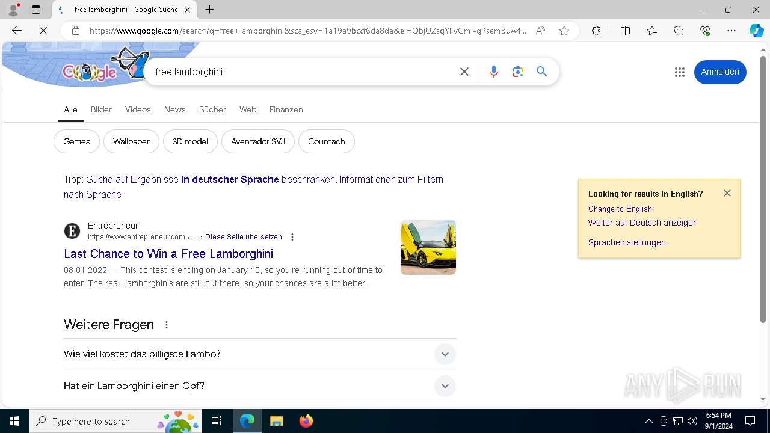The image size is (770, 433).
Task: Open Collections toolbar icon
Action: 679,31
